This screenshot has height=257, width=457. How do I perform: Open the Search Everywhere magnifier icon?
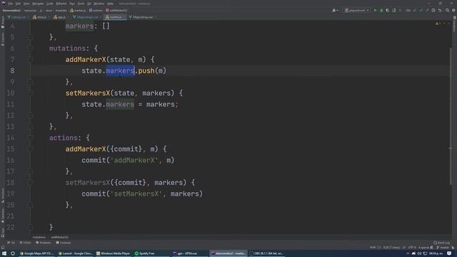[448, 10]
